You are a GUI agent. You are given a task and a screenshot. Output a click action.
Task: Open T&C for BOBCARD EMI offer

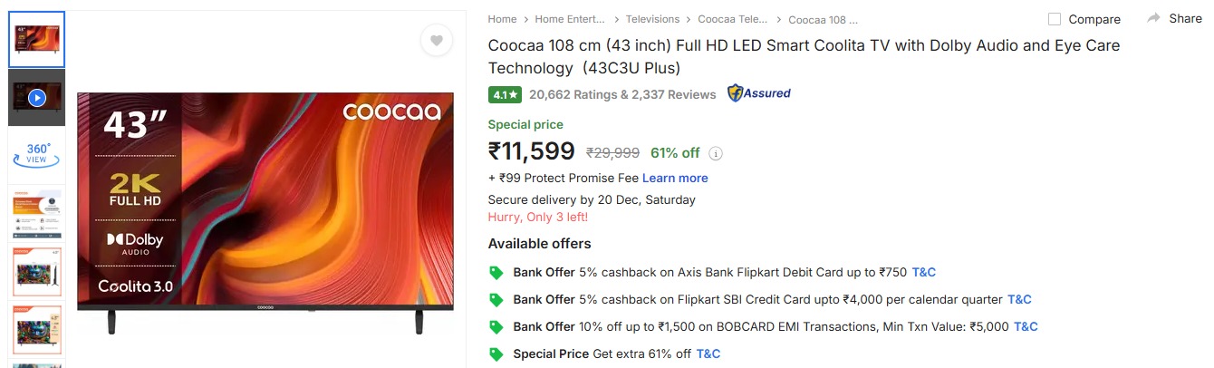tap(1026, 326)
